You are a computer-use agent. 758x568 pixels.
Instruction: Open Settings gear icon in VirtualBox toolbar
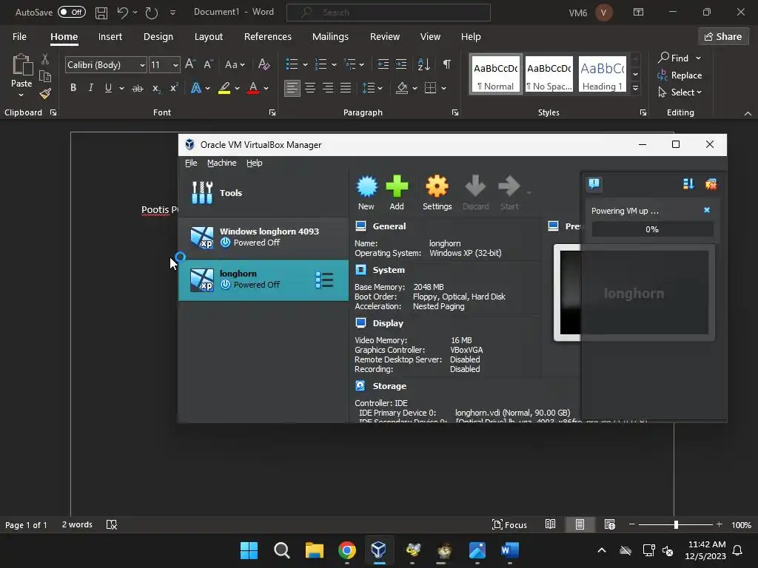(437, 193)
